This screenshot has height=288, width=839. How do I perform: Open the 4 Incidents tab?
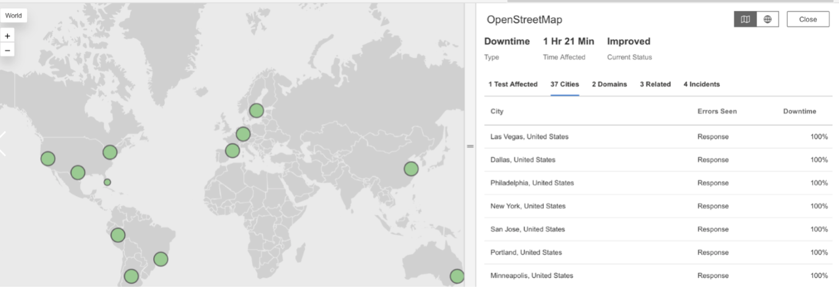(702, 84)
